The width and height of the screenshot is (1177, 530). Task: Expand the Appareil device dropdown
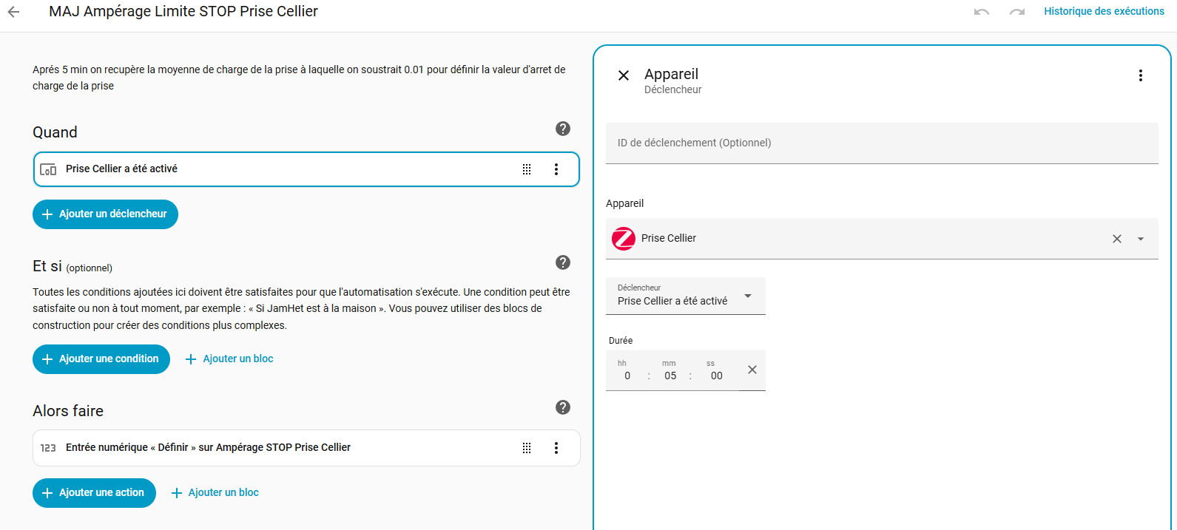pyautogui.click(x=1141, y=239)
